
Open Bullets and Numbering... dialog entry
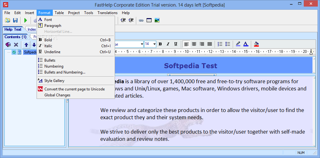click(x=76, y=72)
